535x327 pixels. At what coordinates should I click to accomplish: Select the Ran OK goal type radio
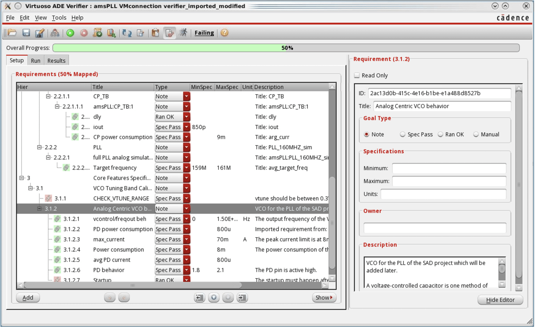440,134
